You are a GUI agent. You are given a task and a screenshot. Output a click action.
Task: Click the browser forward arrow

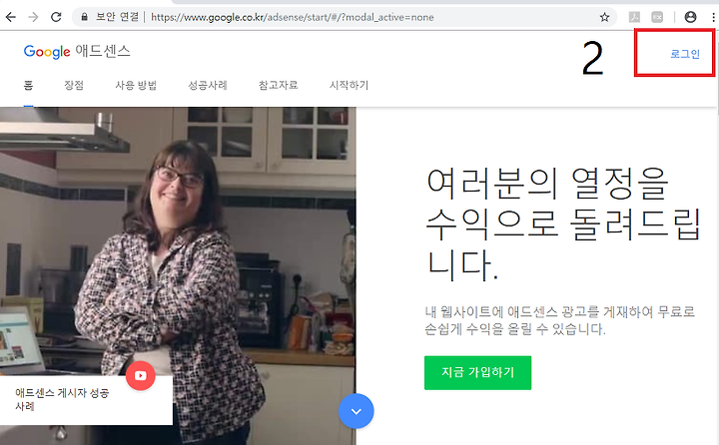coord(33,17)
